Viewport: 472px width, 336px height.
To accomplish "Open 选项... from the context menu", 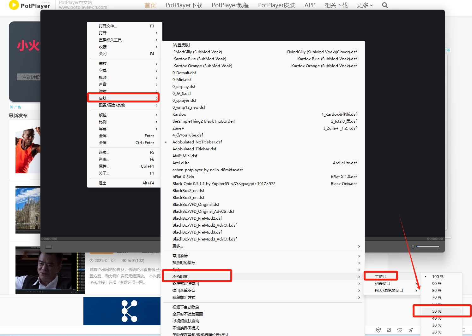I will click(124, 153).
